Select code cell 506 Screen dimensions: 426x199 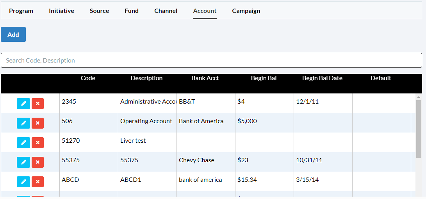[89, 123]
